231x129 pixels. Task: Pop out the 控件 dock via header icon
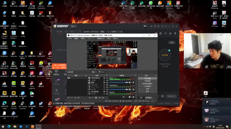(x=156, y=75)
